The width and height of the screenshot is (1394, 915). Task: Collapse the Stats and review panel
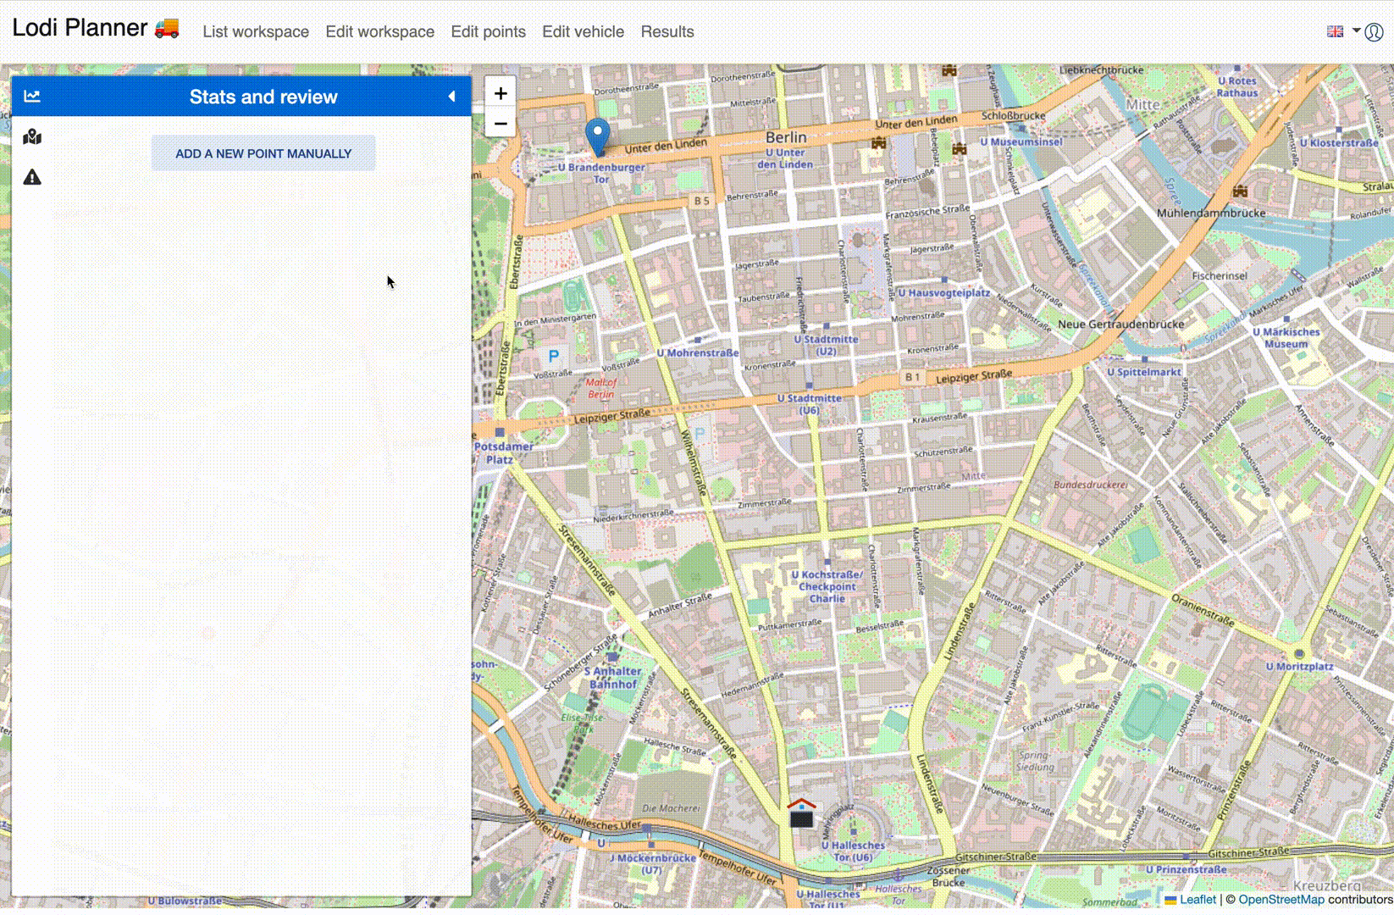(x=451, y=97)
